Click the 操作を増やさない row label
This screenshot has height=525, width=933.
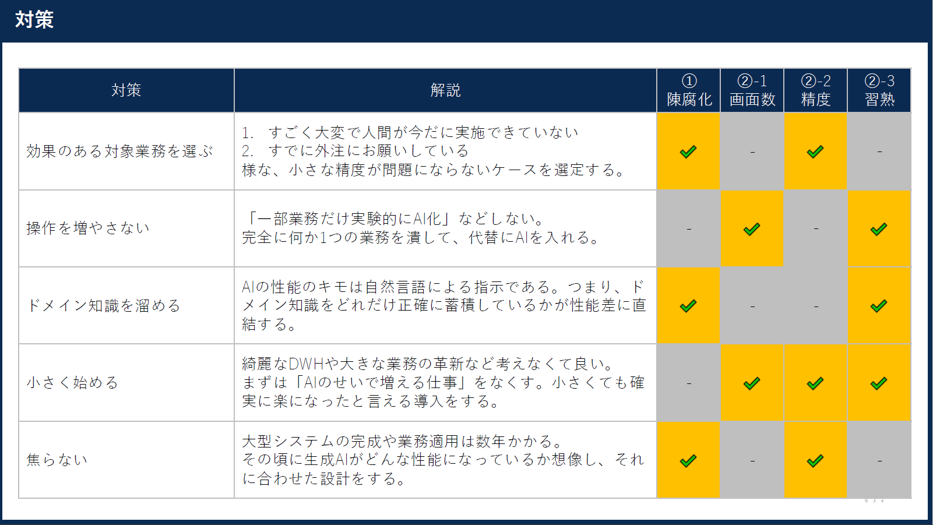point(88,228)
